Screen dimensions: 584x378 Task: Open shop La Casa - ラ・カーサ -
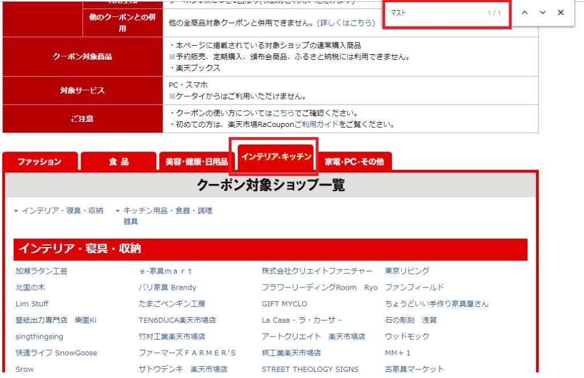301,320
